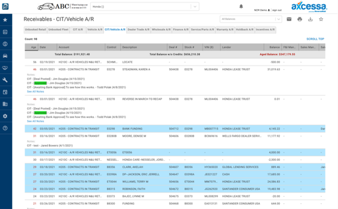This screenshot has width=338, height=209.
Task: Open the building icon in the sidebar
Action: pyautogui.click(x=5, y=104)
